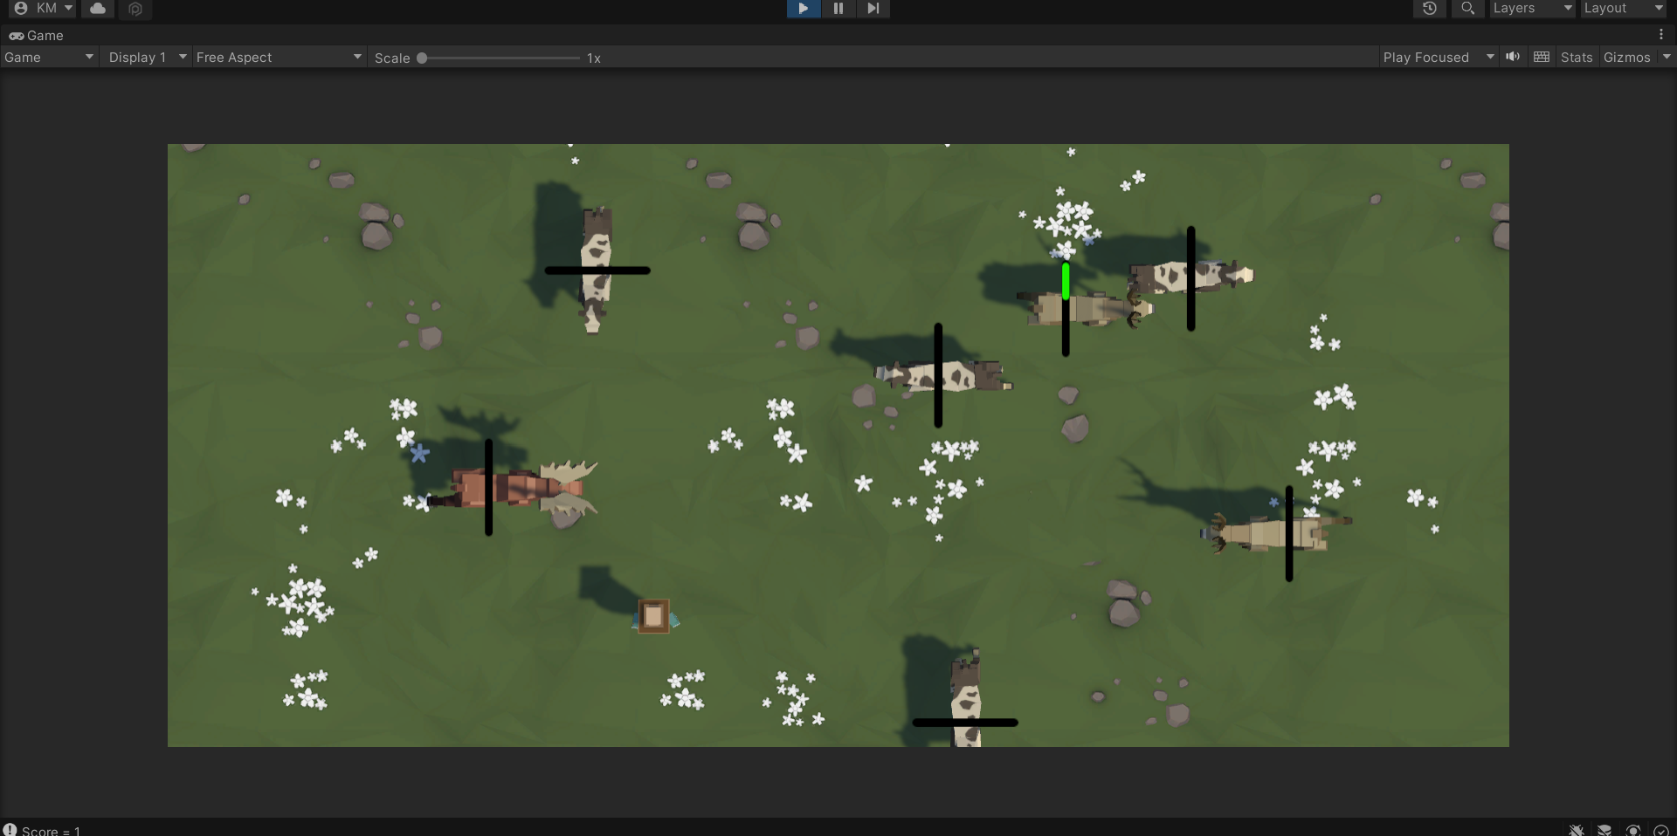This screenshot has height=836, width=1677.
Task: Mute the game audio
Action: (x=1513, y=57)
